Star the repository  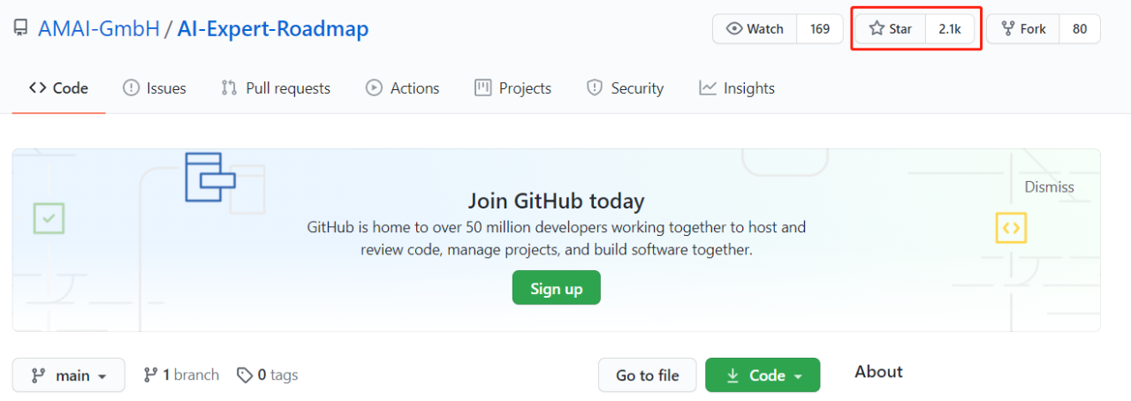pyautogui.click(x=891, y=28)
